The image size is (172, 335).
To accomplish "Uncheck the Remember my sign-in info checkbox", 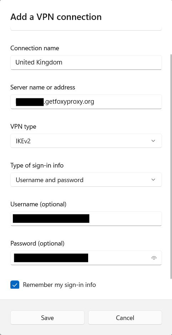I will tap(15, 285).
